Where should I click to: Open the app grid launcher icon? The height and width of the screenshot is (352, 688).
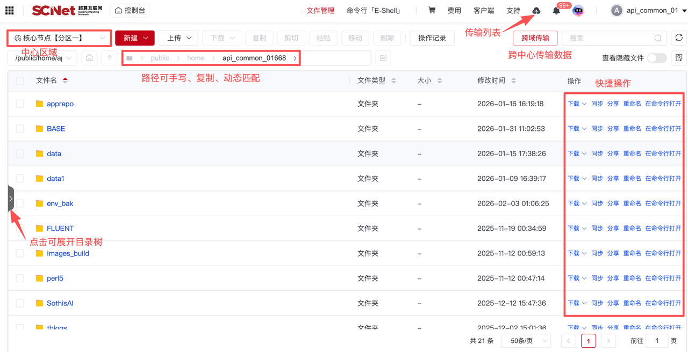(x=10, y=11)
